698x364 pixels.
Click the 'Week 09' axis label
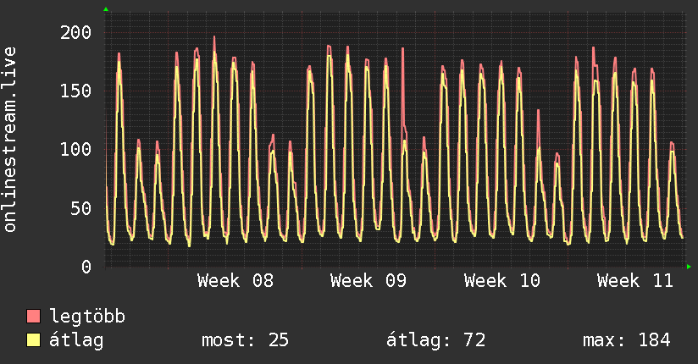(x=368, y=281)
